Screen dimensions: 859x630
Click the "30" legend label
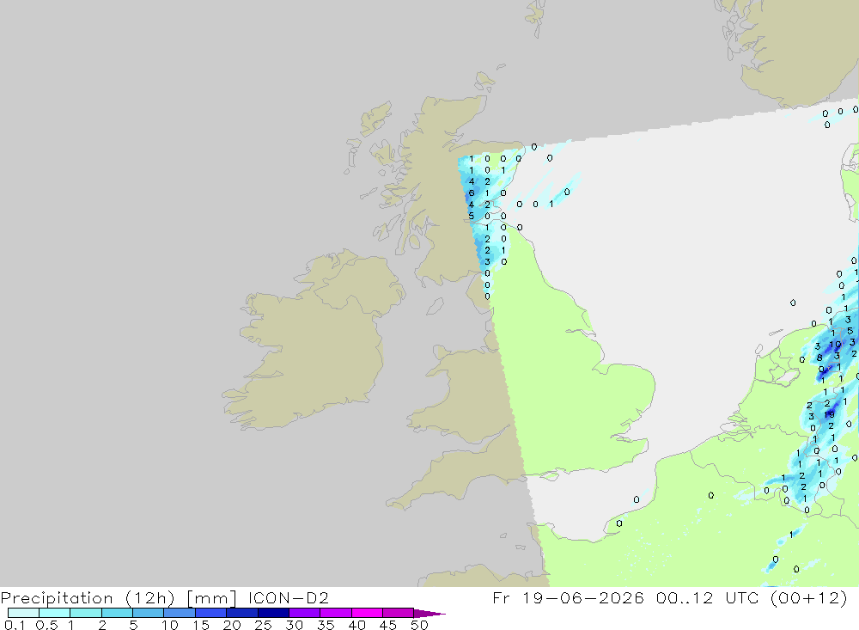tap(294, 625)
